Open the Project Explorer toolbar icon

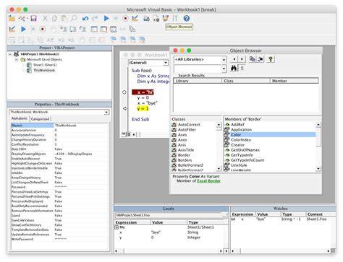point(146,18)
